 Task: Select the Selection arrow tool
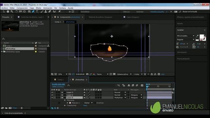[x=4, y=12]
